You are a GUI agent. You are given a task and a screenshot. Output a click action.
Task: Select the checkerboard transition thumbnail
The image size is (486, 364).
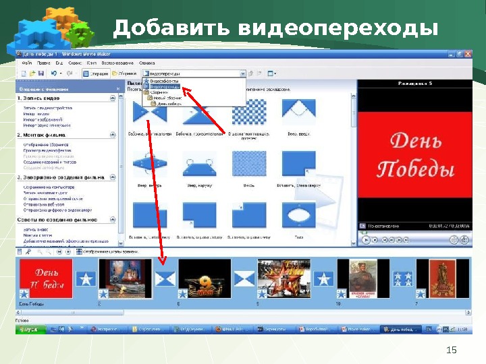(x=249, y=111)
